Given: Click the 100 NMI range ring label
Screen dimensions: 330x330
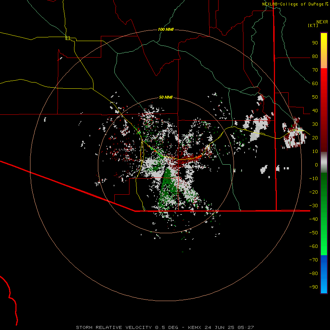Looking at the screenshot, I should 166,29.
